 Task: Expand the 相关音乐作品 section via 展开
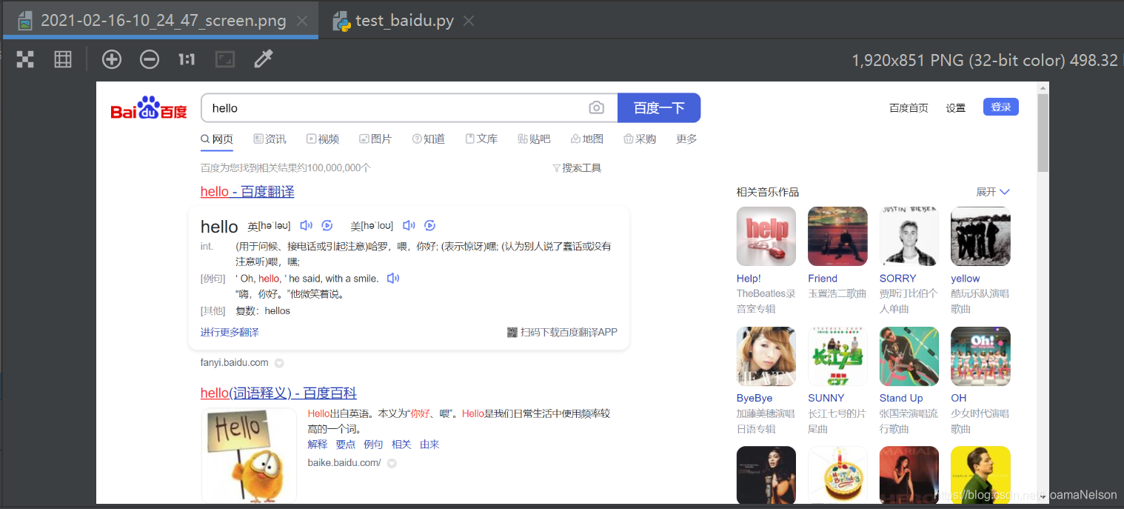992,191
